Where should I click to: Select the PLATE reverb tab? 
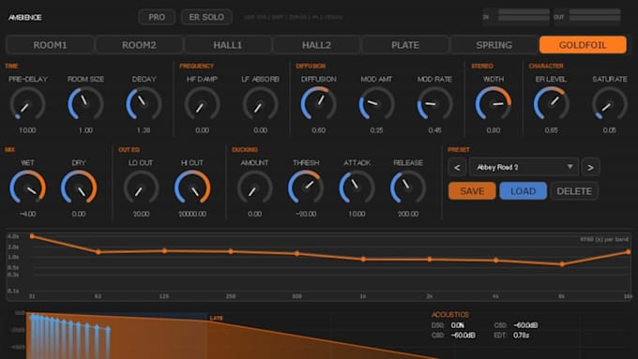point(405,45)
